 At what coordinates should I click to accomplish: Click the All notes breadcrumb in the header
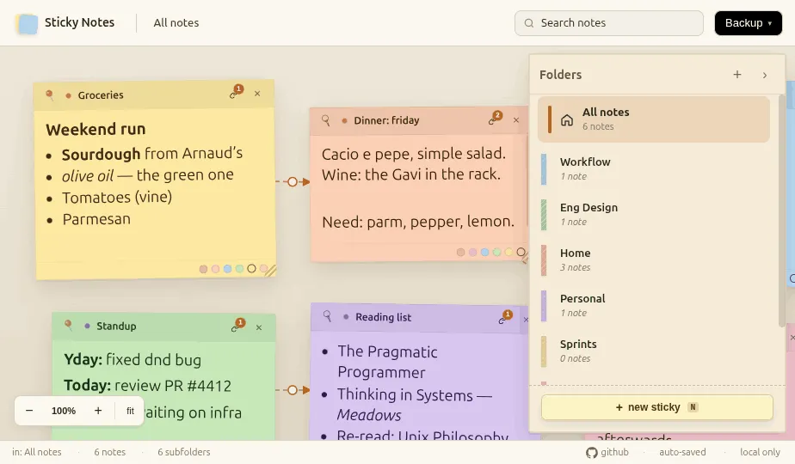tap(176, 23)
